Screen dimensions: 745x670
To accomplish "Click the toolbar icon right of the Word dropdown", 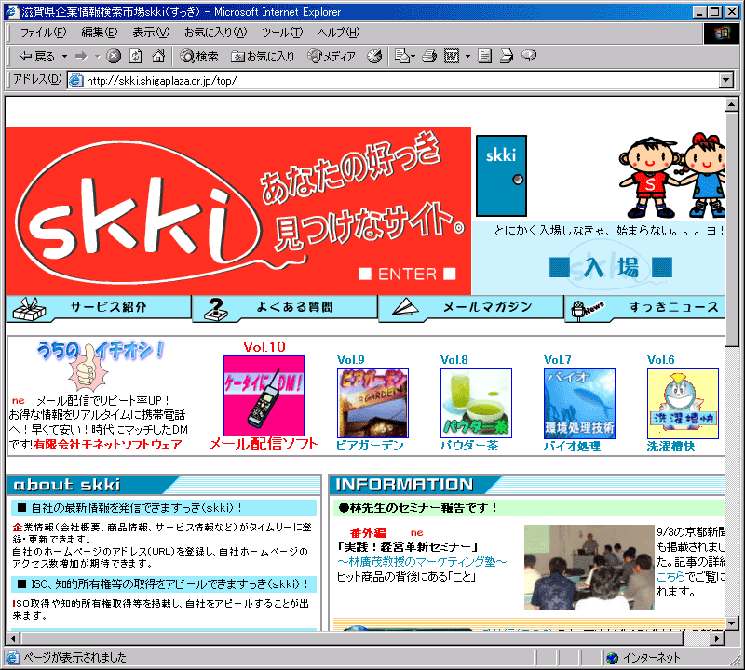I will pyautogui.click(x=484, y=57).
